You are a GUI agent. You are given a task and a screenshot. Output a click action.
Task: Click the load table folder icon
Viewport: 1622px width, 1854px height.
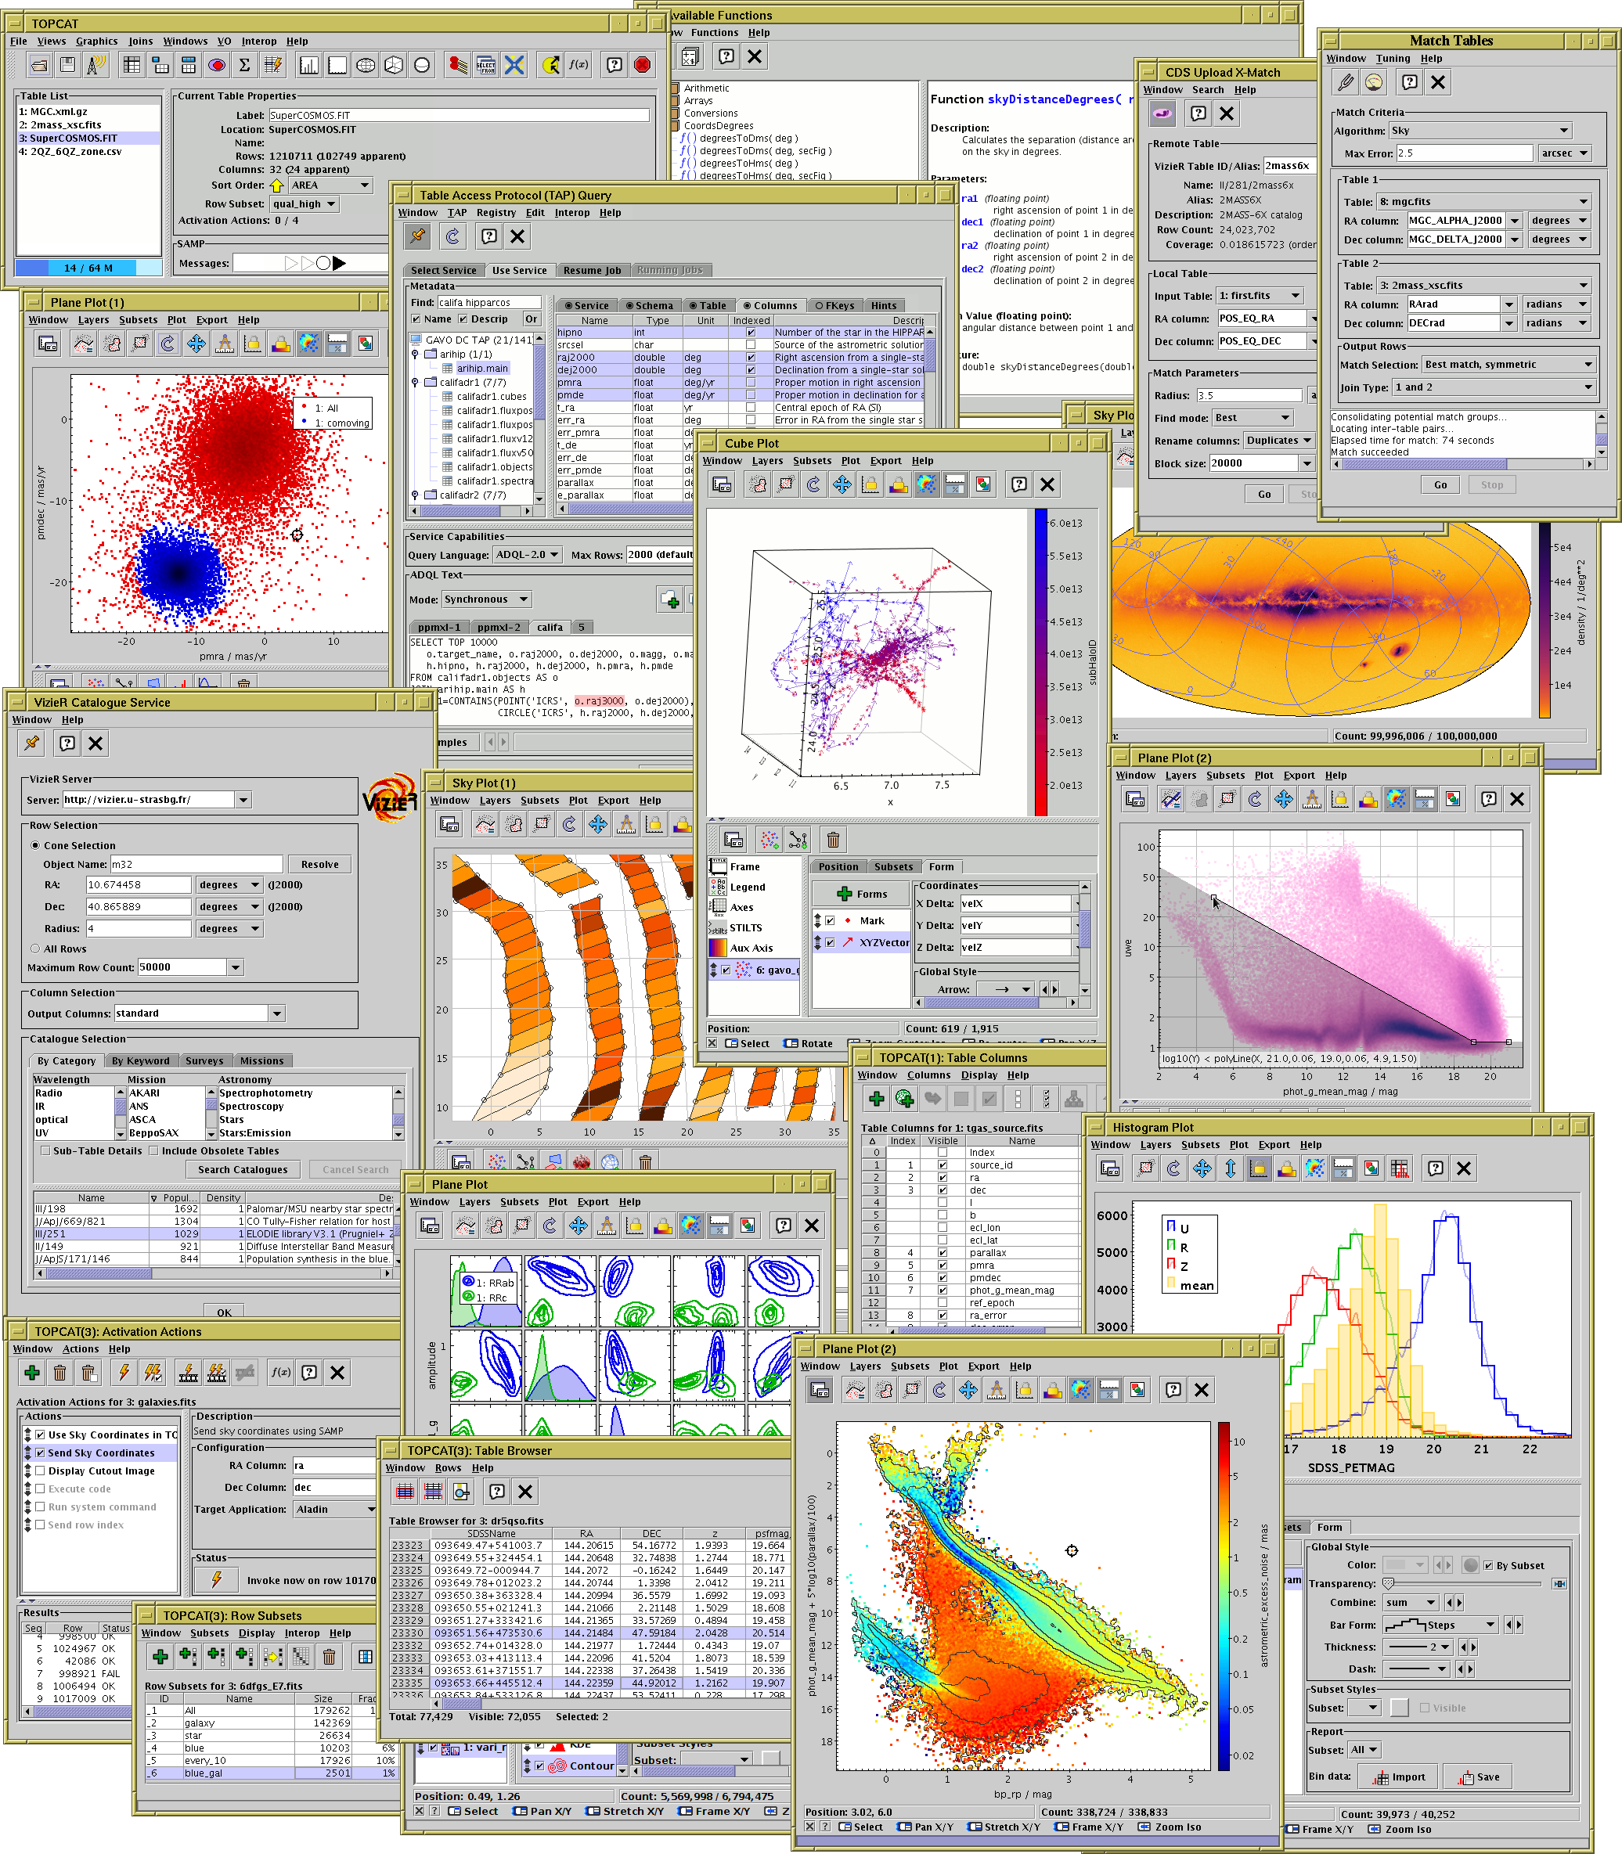[x=39, y=65]
